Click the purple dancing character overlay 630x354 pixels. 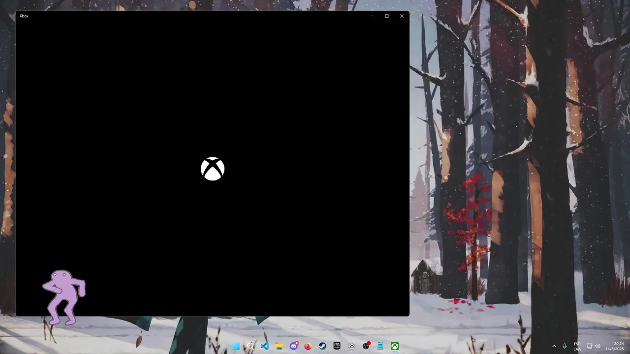click(64, 297)
